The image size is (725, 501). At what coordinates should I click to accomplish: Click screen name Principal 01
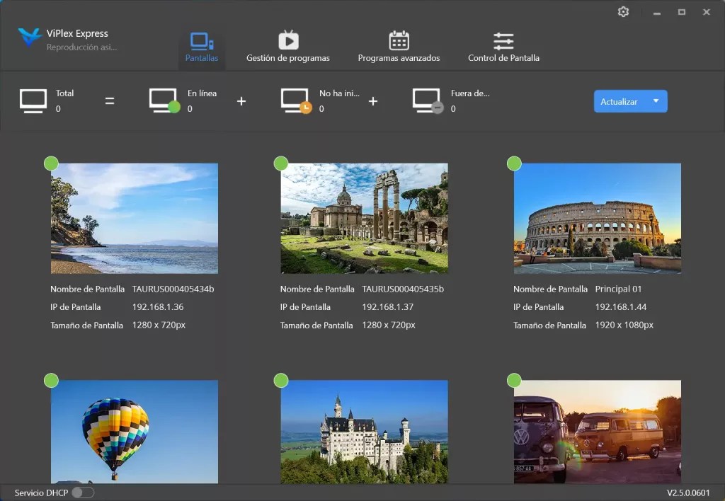pyautogui.click(x=618, y=289)
